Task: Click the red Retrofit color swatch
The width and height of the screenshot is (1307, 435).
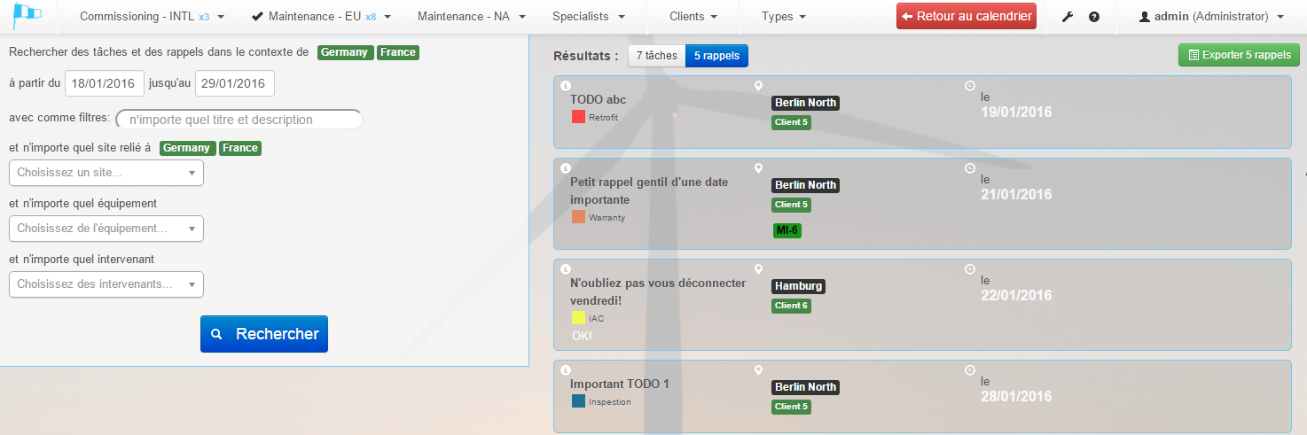Action: pos(578,117)
